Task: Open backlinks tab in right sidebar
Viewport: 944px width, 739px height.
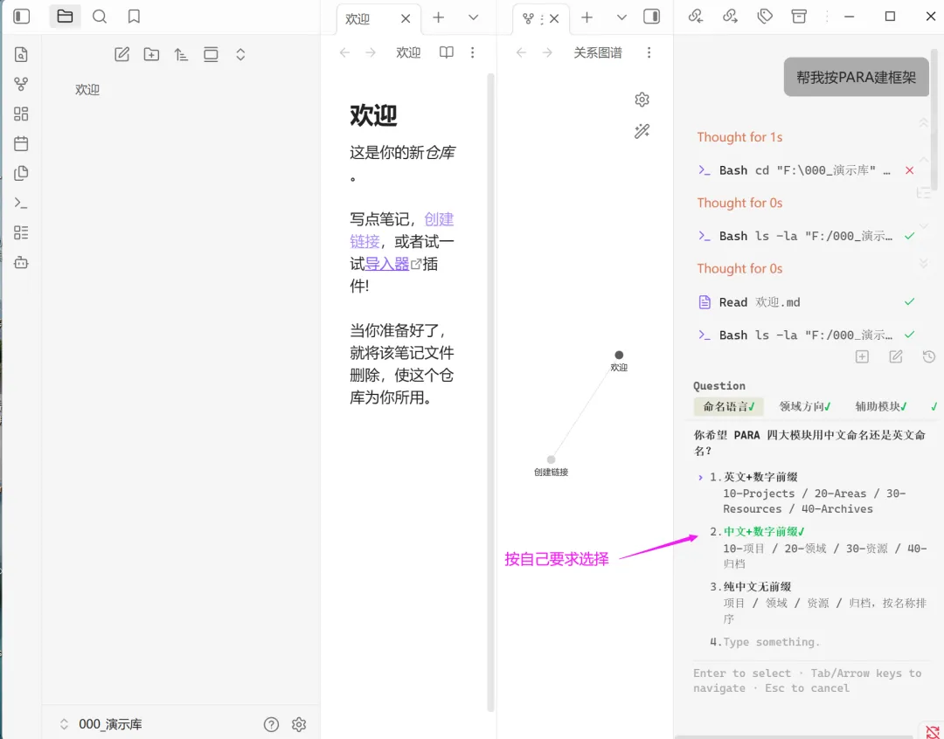Action: click(696, 17)
